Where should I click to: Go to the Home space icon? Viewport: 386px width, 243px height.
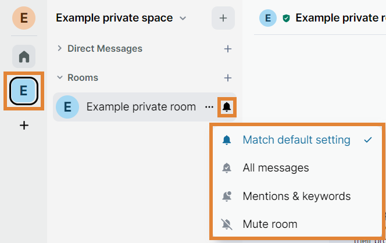[x=24, y=56]
